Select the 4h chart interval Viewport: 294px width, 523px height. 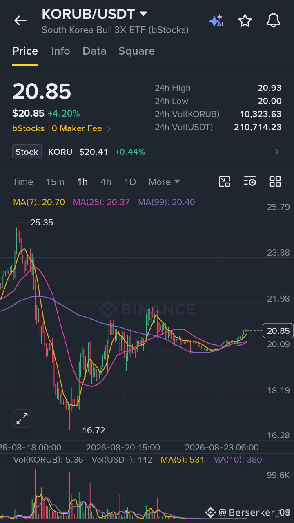[106, 182]
